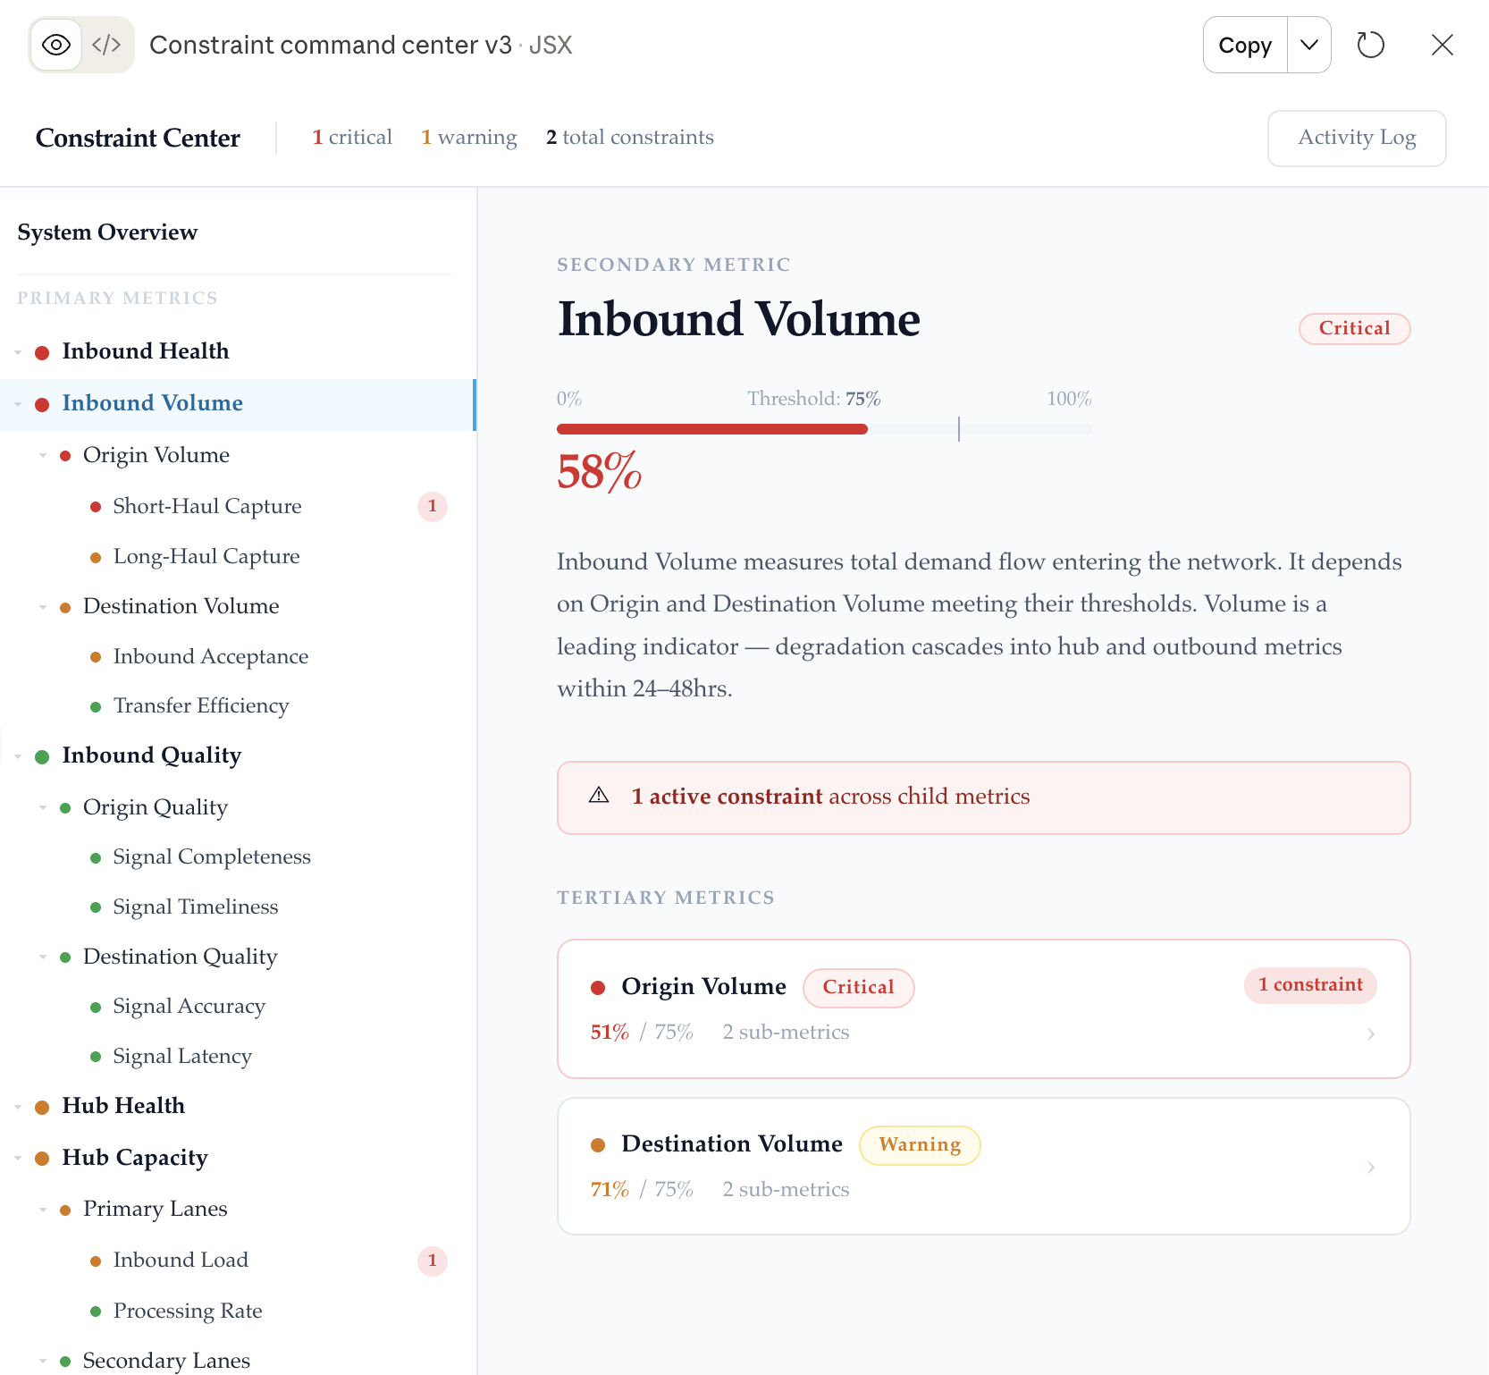The image size is (1489, 1375).
Task: Close the artifact panel with X
Action: click(x=1442, y=45)
